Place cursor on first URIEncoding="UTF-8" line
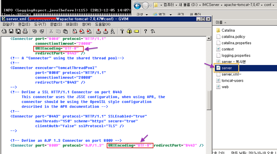 point(57,48)
